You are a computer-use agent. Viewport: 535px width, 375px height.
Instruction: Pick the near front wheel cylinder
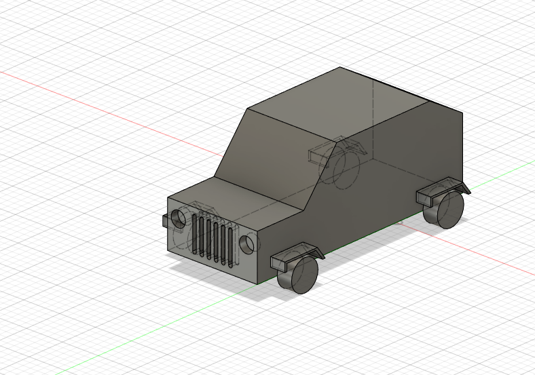point(298,275)
